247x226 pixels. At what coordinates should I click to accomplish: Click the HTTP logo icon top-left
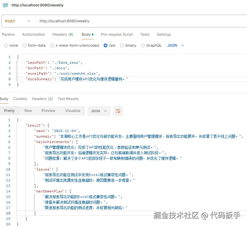coord(5,5)
